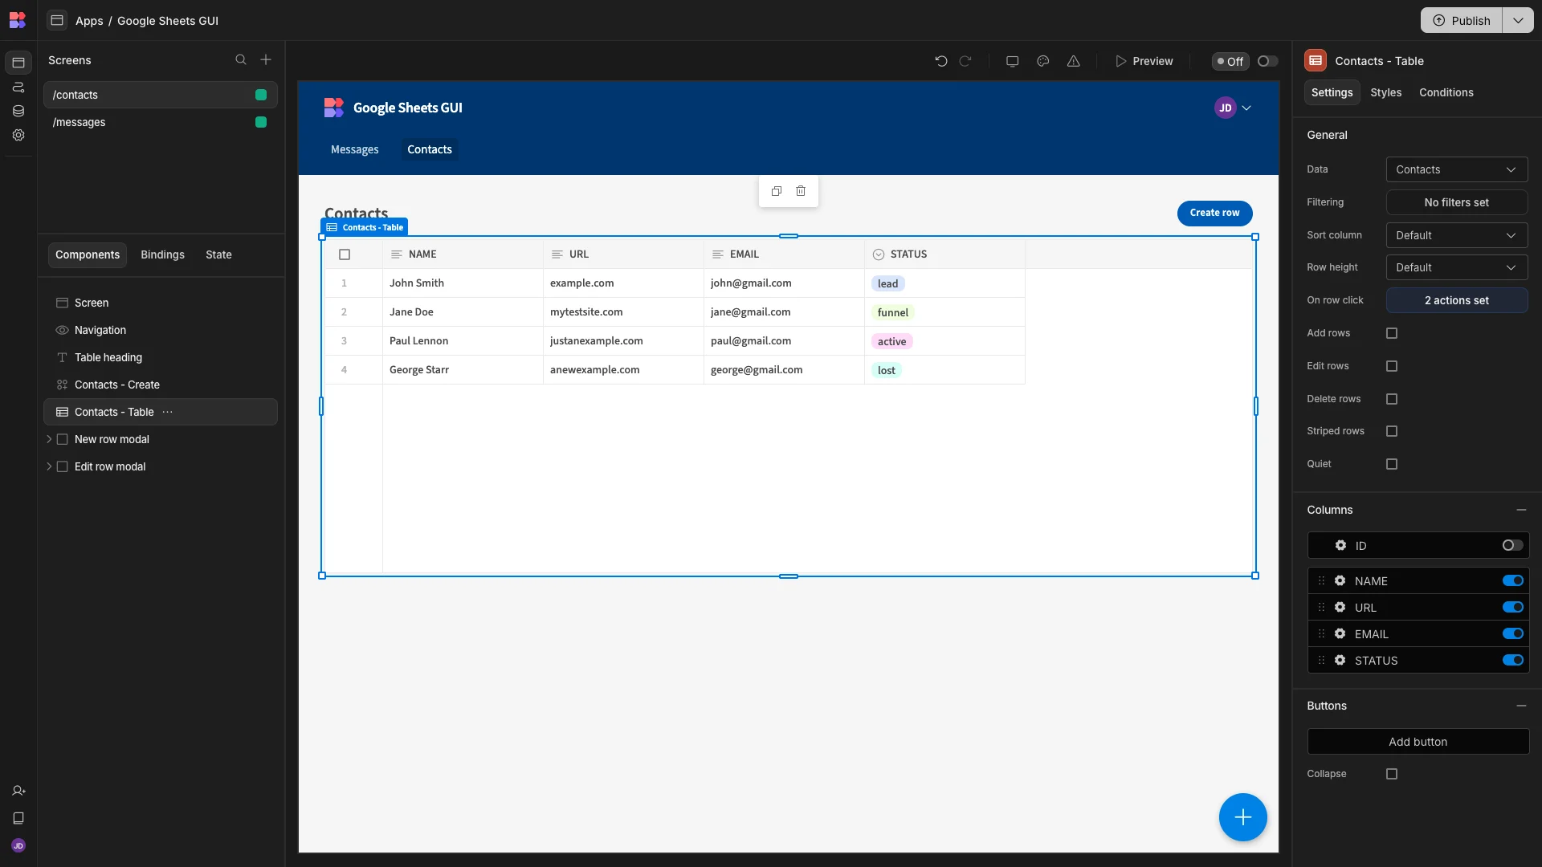The image size is (1542, 867).
Task: Toggle the ID column visibility switch
Action: pos(1512,545)
